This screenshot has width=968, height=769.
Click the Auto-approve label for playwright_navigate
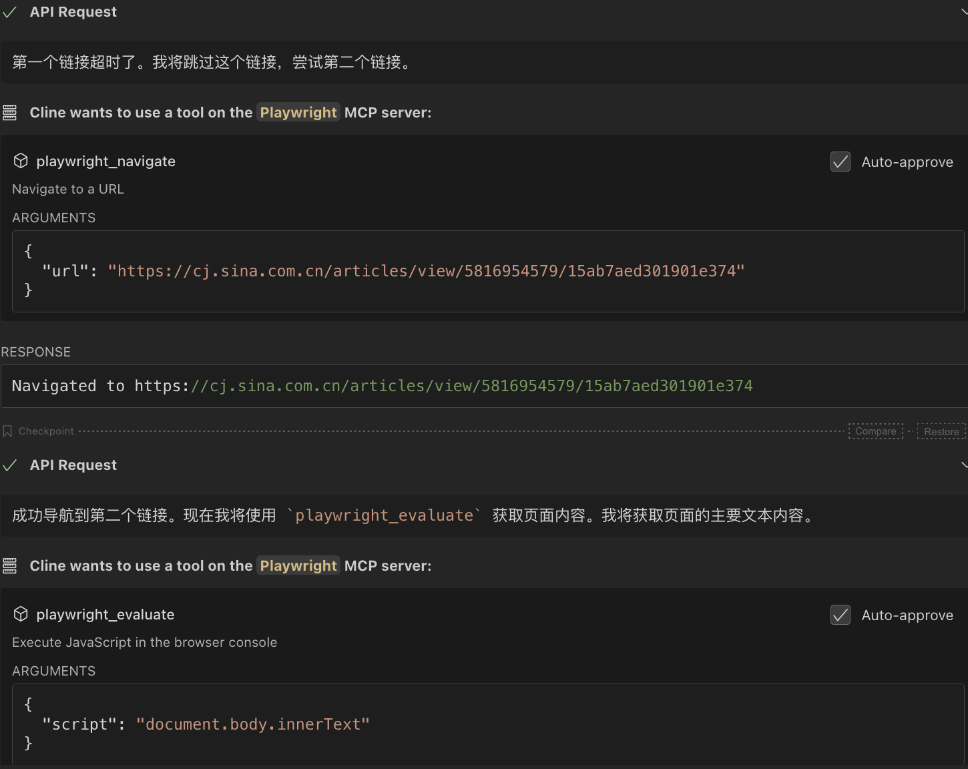tap(907, 162)
